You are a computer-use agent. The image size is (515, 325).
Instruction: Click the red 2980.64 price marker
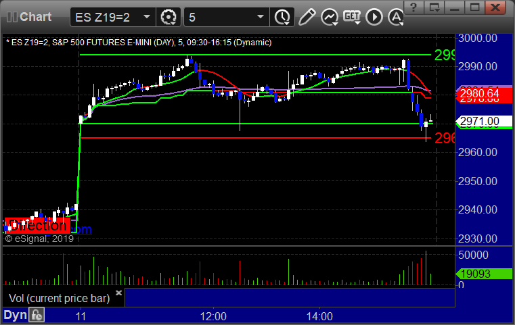[484, 94]
